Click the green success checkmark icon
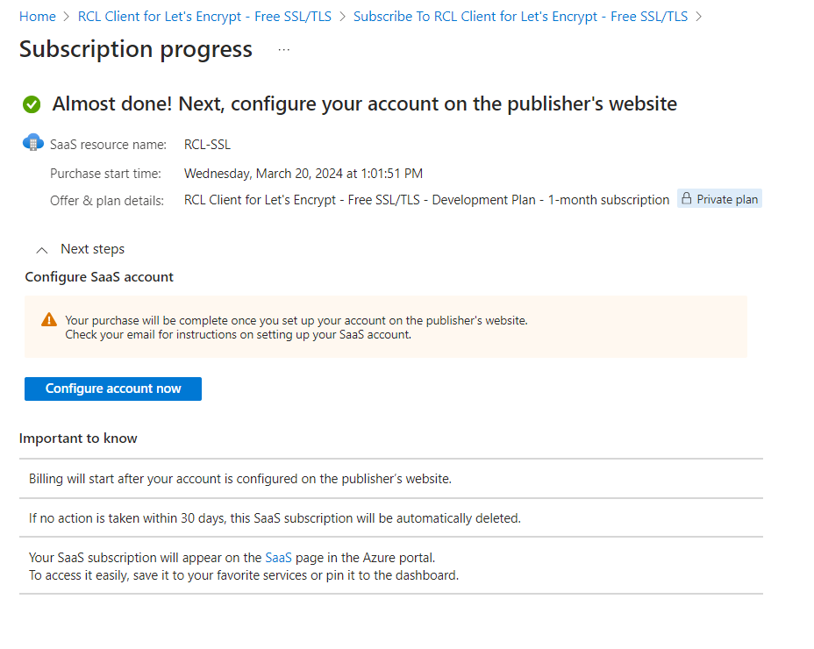The image size is (814, 649). pyautogui.click(x=32, y=103)
